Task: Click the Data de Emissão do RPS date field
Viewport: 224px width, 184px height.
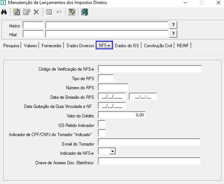Action: click(x=112, y=97)
